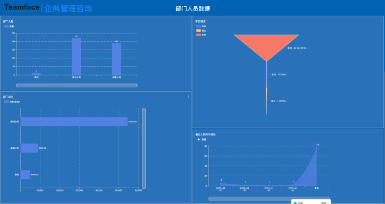
Task: Click the 成都公司 bar in 部门人数 chart
Action: [116, 59]
